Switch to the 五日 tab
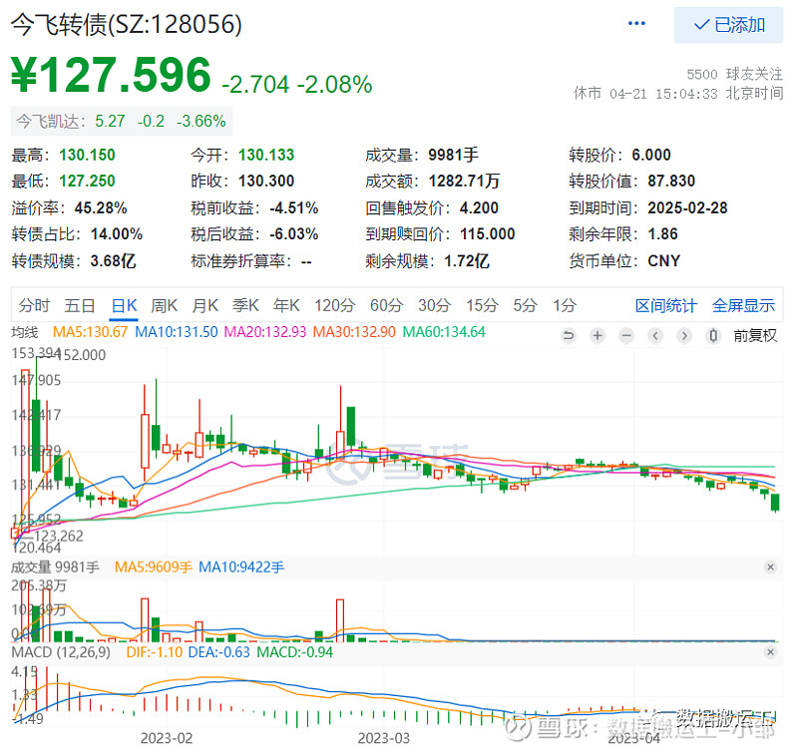This screenshot has height=753, width=798. click(80, 306)
